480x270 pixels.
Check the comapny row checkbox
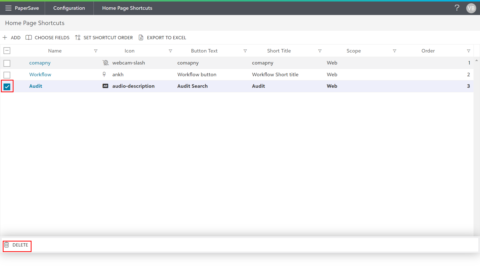pyautogui.click(x=7, y=63)
